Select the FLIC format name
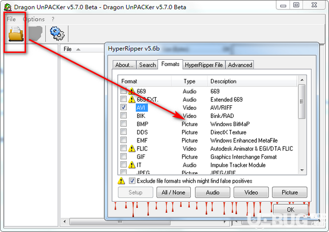329x232 pixels. click(142, 149)
